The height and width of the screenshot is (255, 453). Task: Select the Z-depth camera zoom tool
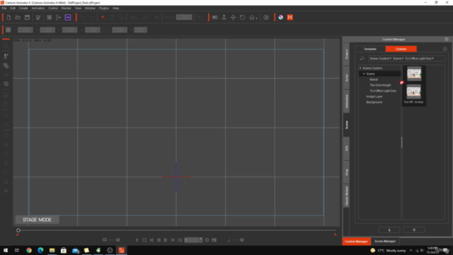point(224,17)
